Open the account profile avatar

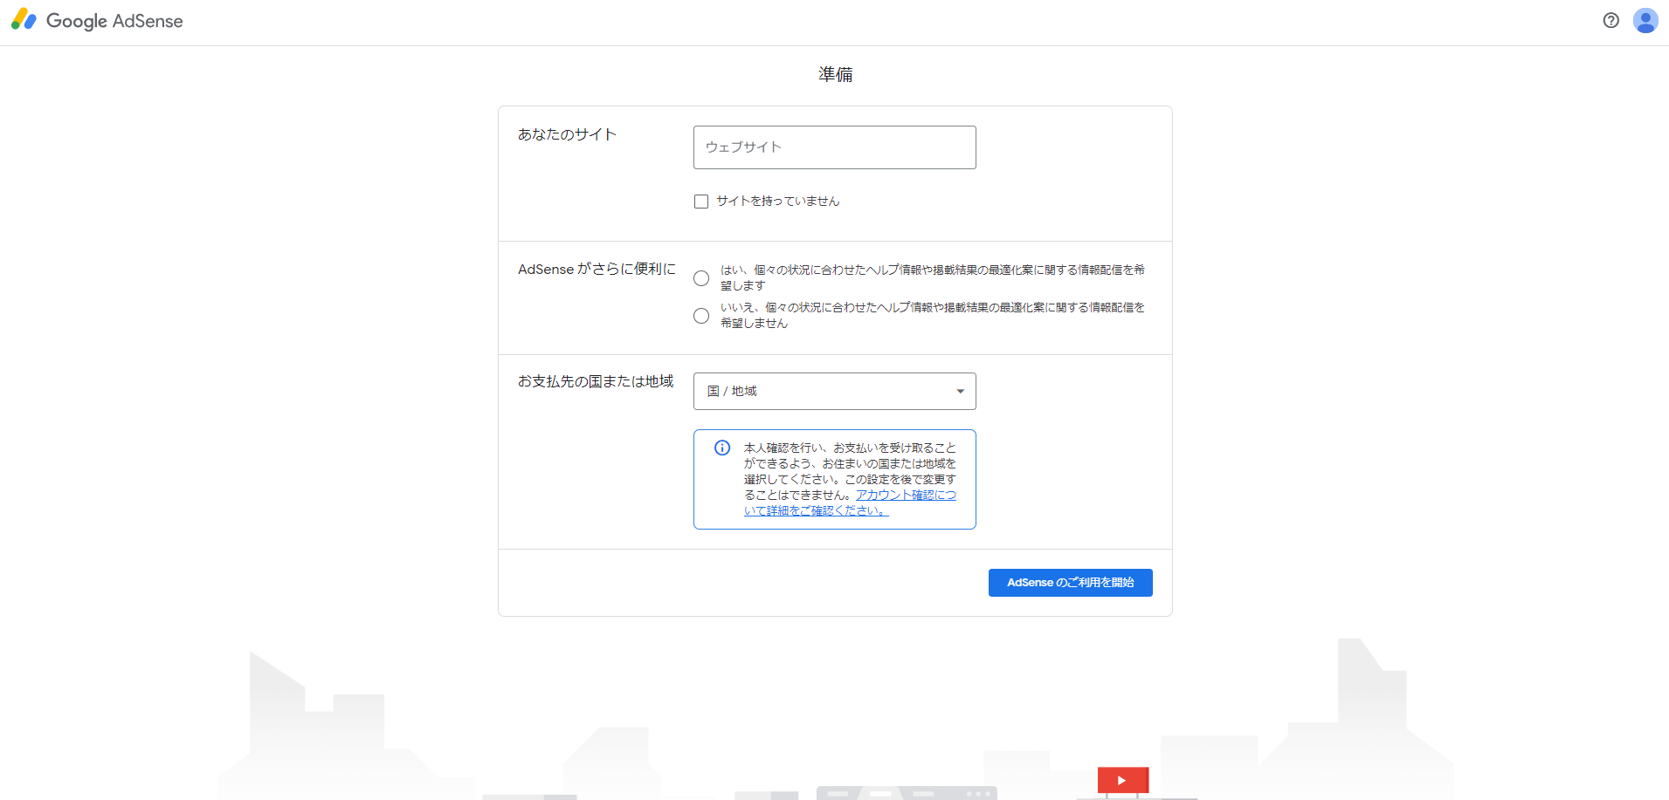click(x=1645, y=21)
